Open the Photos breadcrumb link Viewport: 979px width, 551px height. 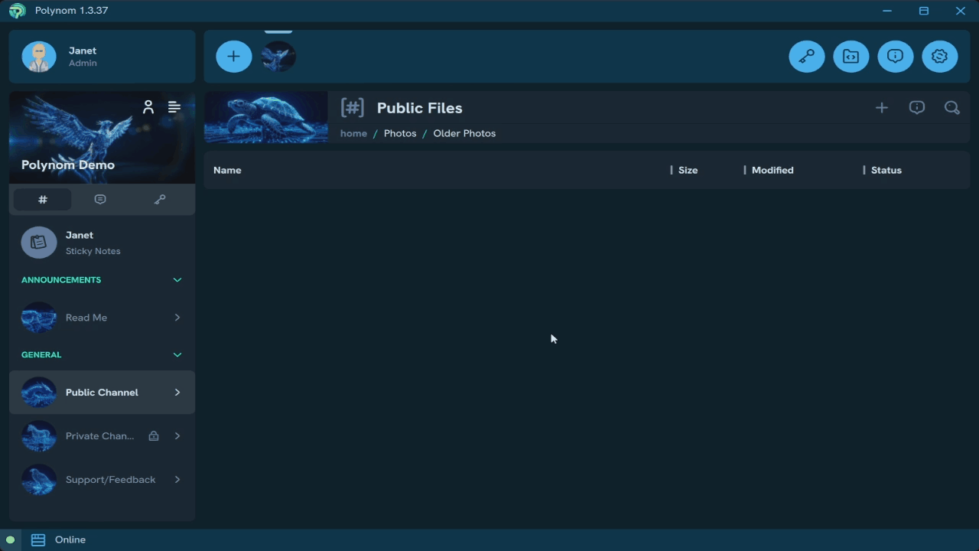tap(400, 133)
